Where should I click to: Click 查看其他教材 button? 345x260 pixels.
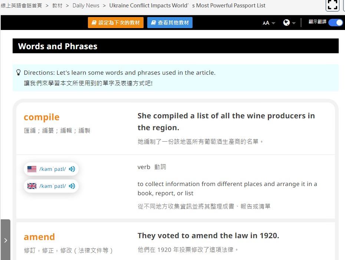pos(170,23)
